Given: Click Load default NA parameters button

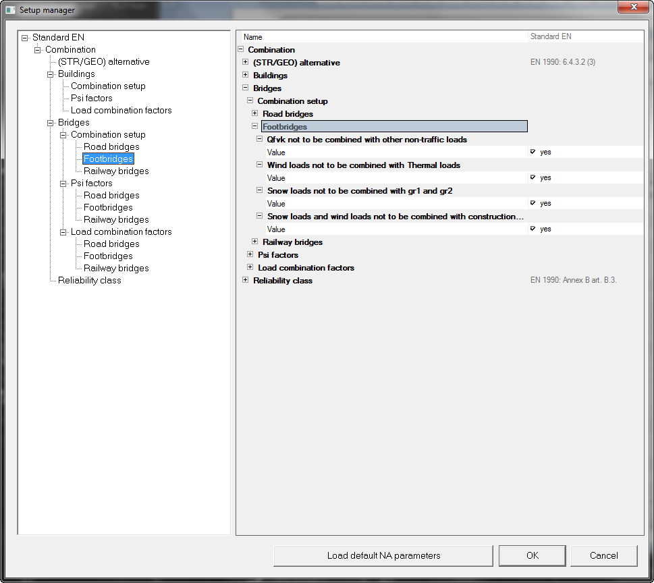Looking at the screenshot, I should click(x=383, y=555).
